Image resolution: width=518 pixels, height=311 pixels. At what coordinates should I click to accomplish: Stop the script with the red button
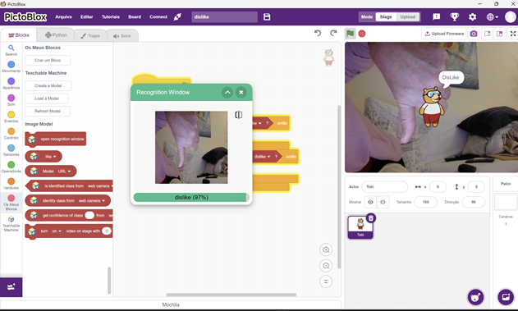(x=362, y=34)
